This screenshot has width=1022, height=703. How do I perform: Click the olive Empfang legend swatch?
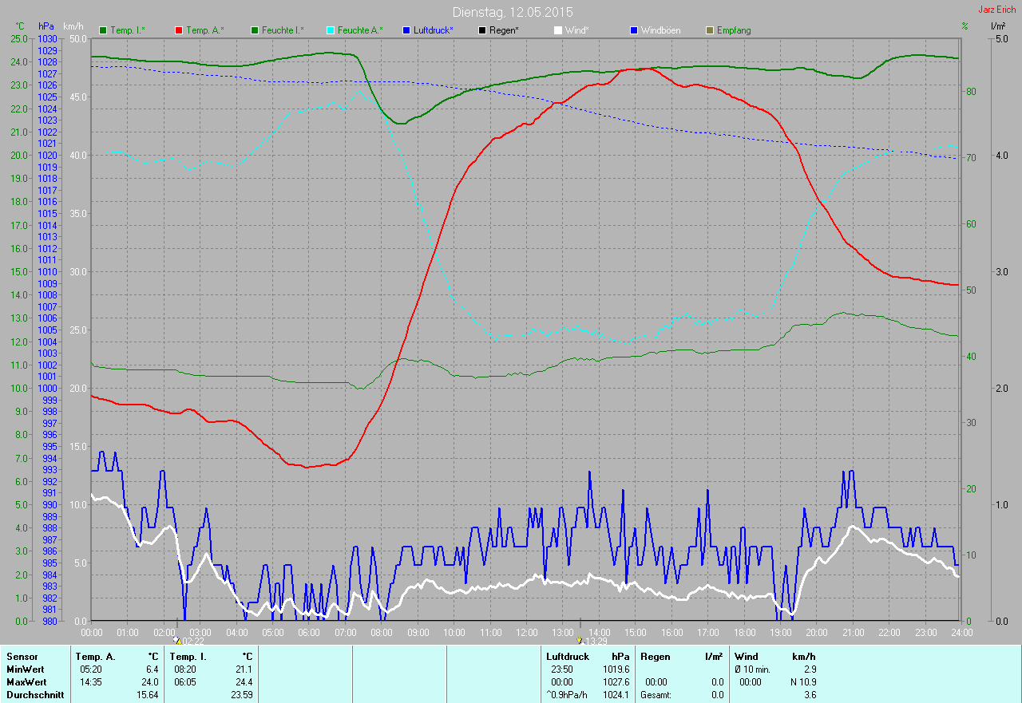[710, 30]
